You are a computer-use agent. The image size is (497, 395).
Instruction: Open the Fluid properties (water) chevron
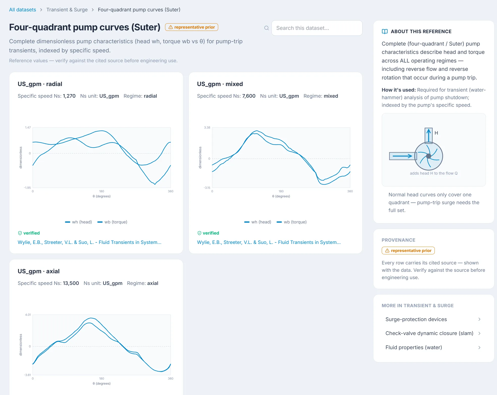tap(479, 347)
